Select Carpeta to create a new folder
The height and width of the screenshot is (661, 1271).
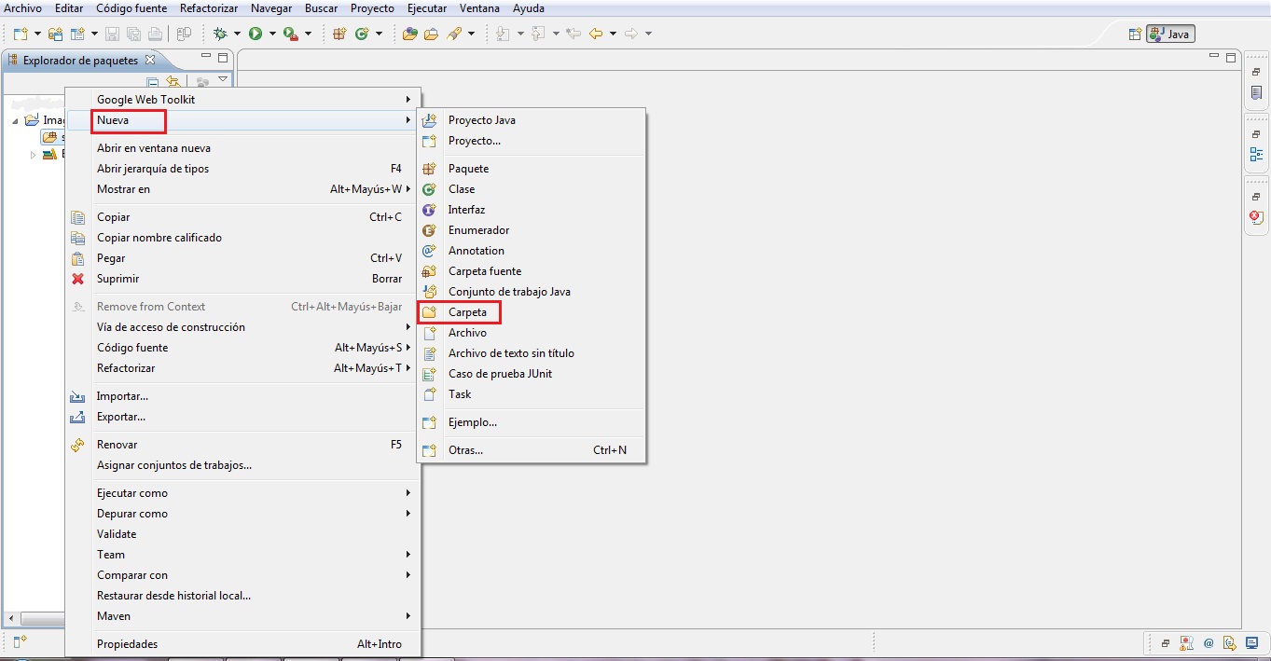point(466,311)
